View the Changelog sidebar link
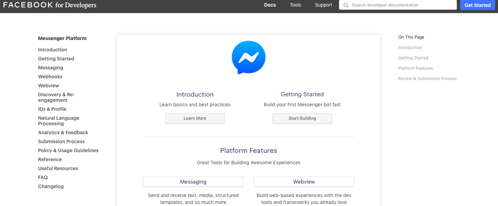 (x=51, y=186)
